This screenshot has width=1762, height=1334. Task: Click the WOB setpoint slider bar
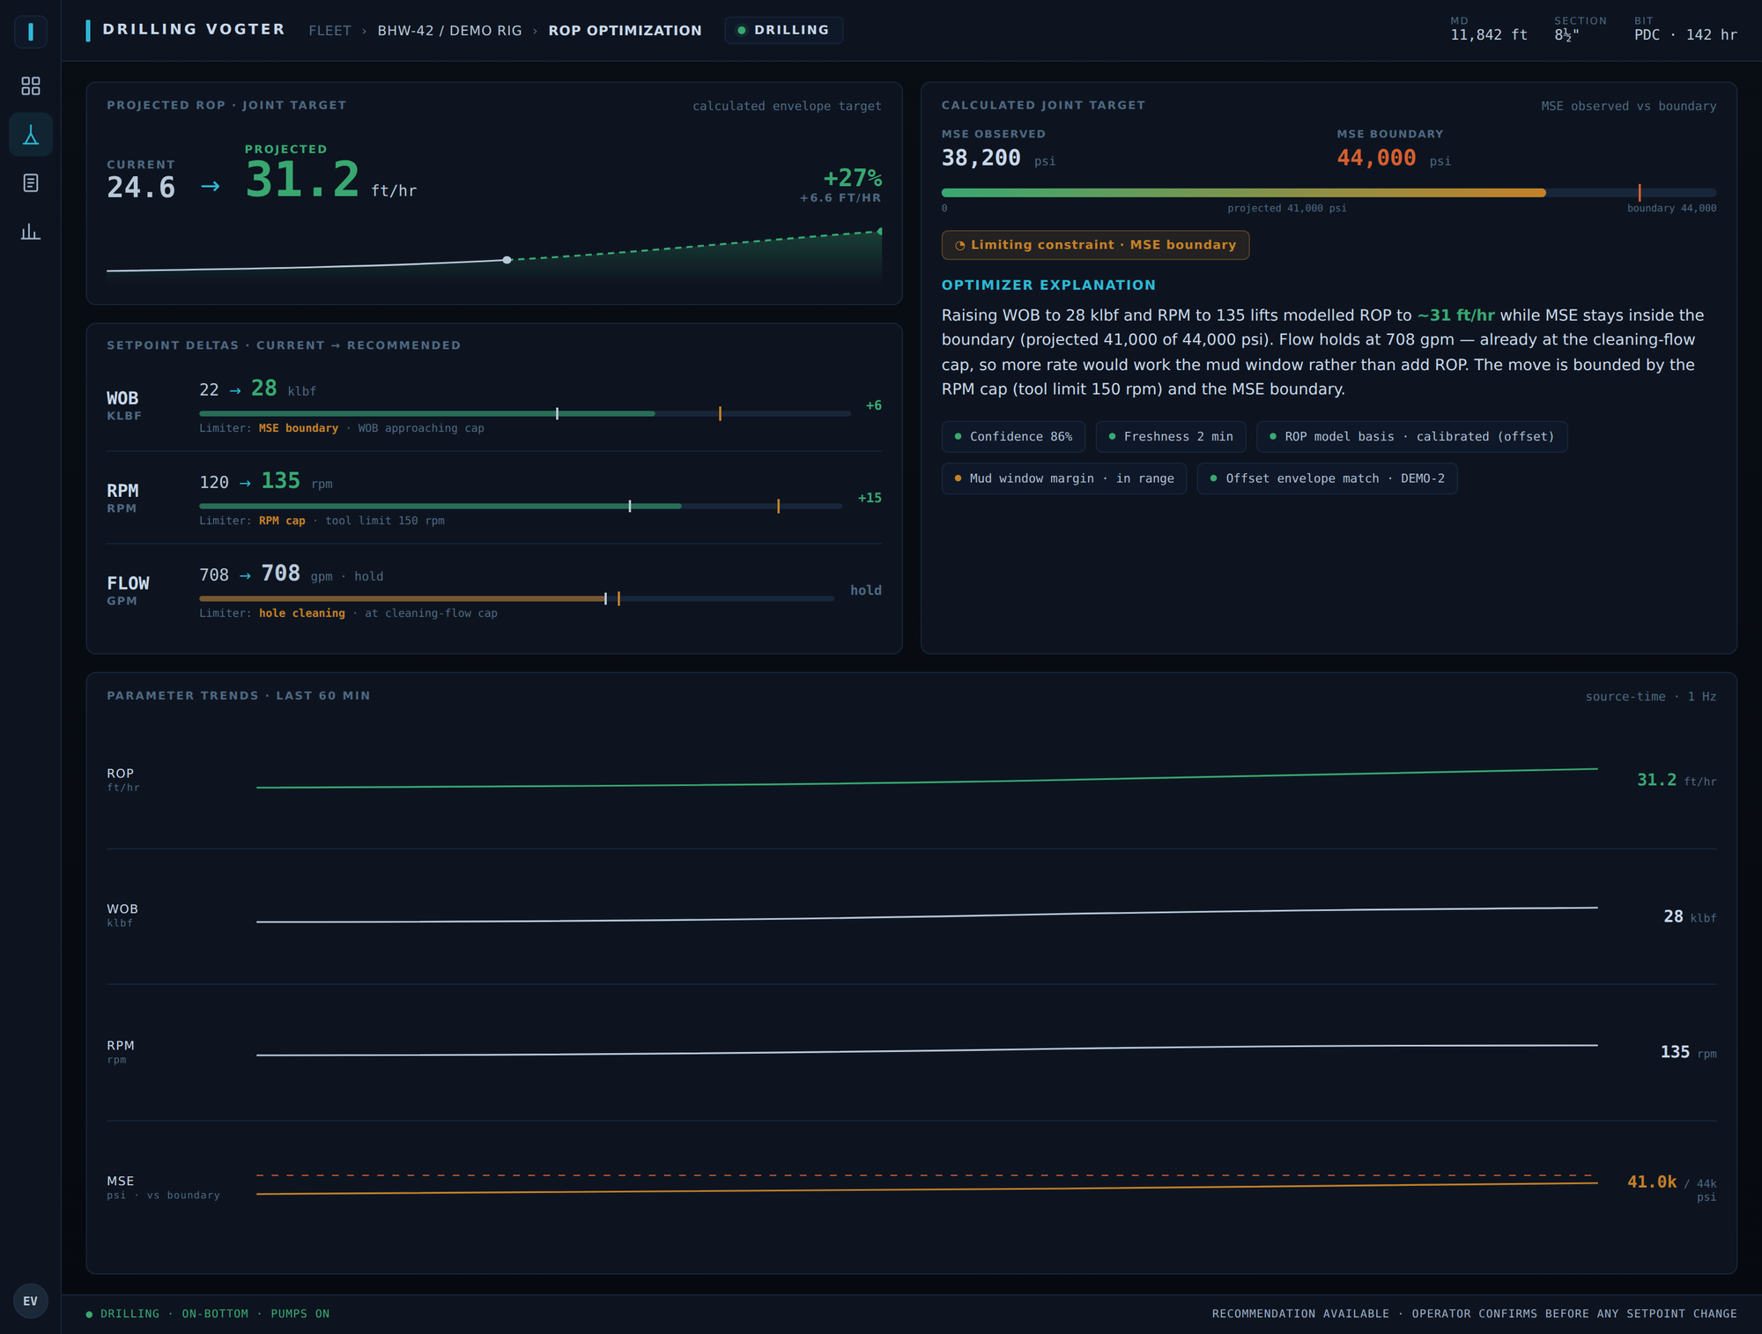[x=525, y=413]
